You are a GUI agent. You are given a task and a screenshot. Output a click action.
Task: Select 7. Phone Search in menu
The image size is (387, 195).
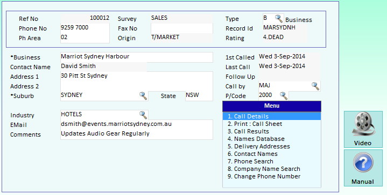point(272,161)
